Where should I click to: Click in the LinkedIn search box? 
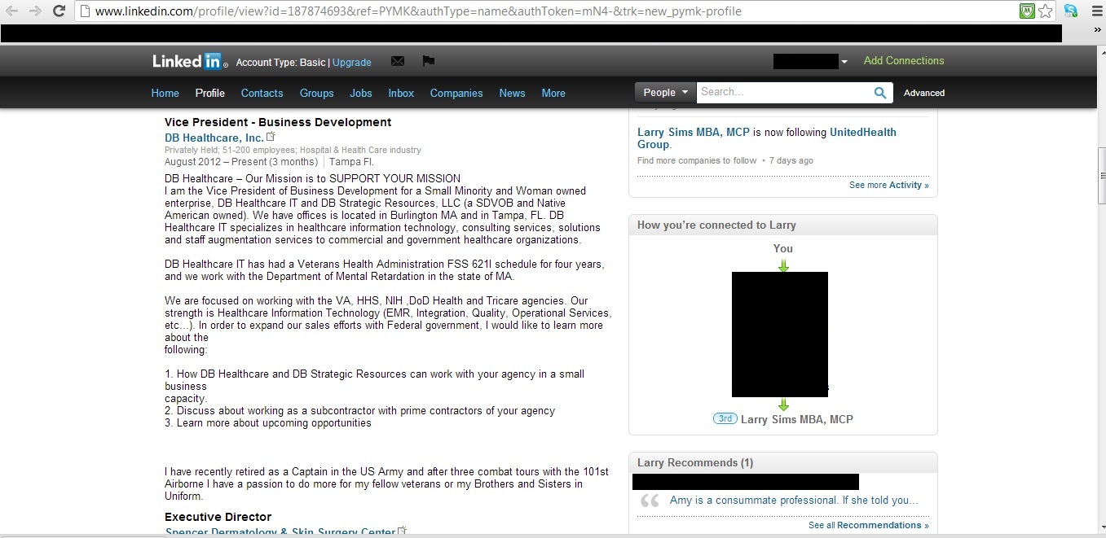click(x=782, y=93)
